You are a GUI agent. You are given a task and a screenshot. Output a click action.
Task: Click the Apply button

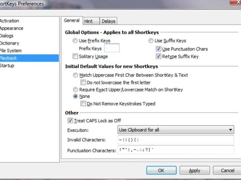click(x=195, y=170)
